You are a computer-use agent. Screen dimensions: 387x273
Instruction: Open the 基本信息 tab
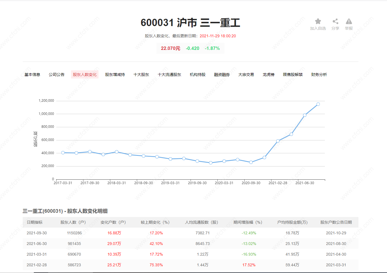[x=32, y=75]
